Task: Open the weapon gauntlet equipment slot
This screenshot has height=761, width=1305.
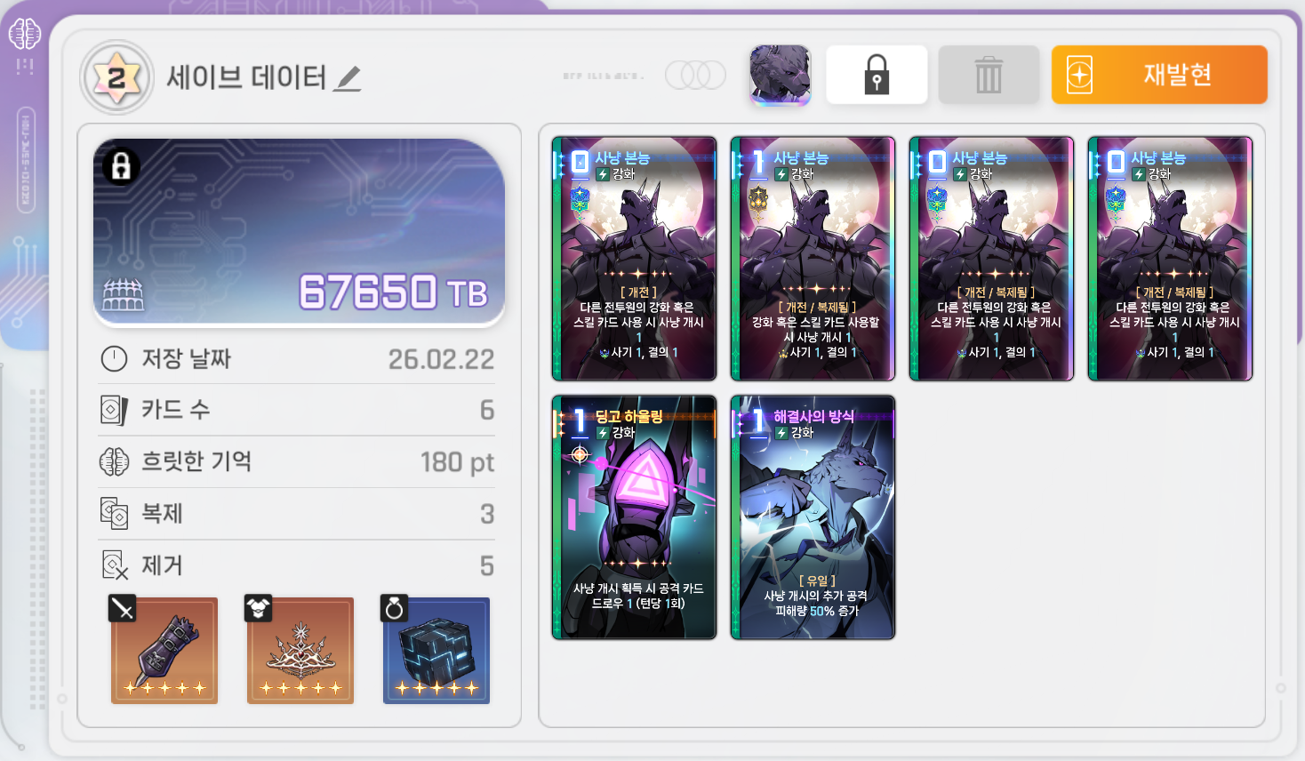Action: 164,650
